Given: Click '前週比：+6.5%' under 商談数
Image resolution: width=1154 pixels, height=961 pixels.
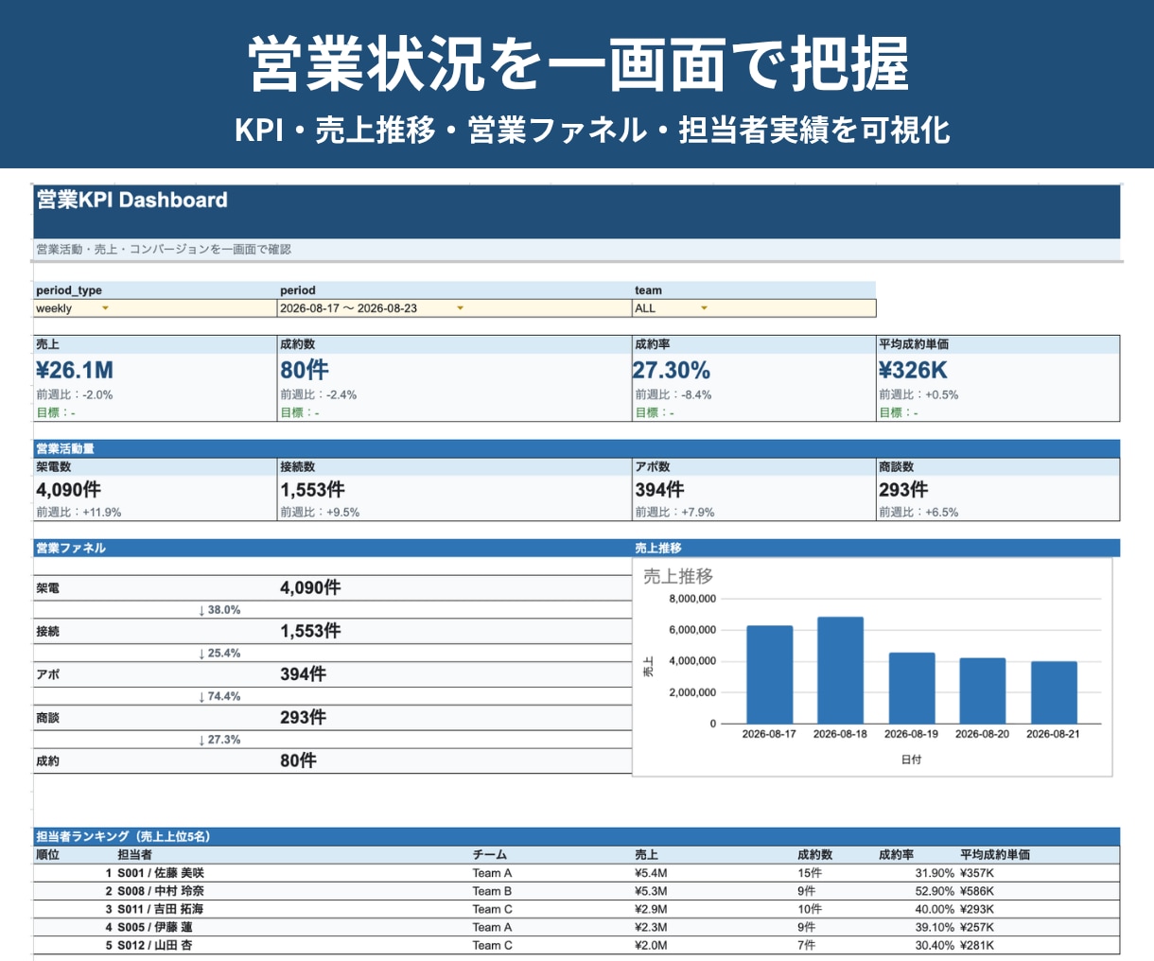Looking at the screenshot, I should pos(918,512).
